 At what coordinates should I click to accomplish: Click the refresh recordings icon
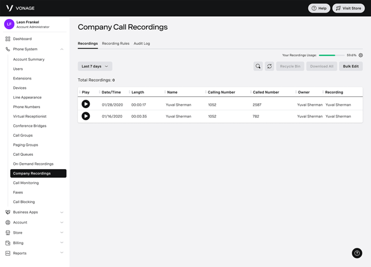pyautogui.click(x=269, y=66)
